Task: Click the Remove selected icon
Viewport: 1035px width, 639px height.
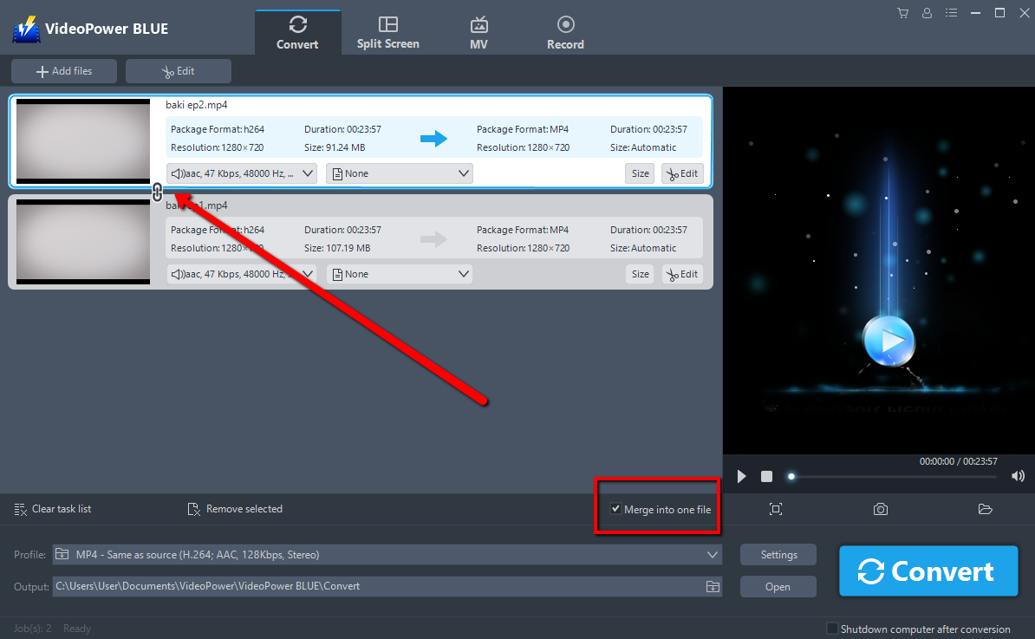Action: (194, 509)
